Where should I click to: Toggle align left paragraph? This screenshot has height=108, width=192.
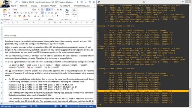[42, 13]
